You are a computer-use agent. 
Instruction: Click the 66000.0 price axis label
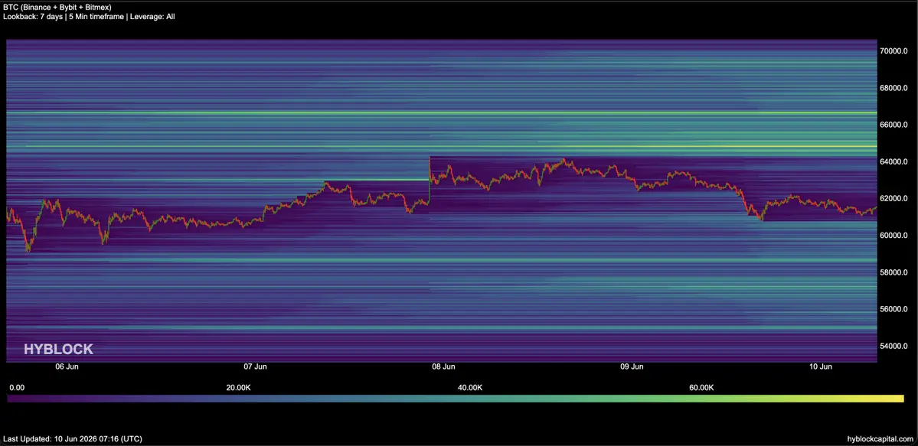click(x=894, y=125)
